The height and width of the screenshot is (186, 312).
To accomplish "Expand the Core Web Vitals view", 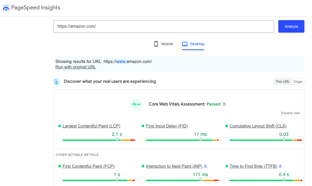I will point(291,113).
